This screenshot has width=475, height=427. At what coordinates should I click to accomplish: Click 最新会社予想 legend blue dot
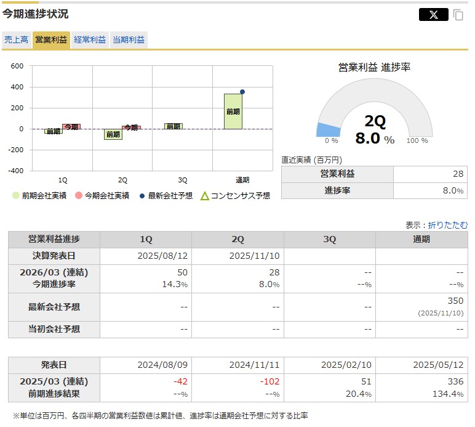tap(142, 196)
